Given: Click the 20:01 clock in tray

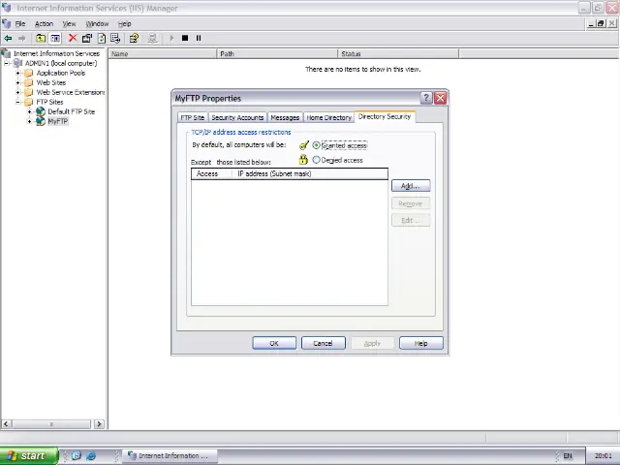Looking at the screenshot, I should click(x=603, y=456).
